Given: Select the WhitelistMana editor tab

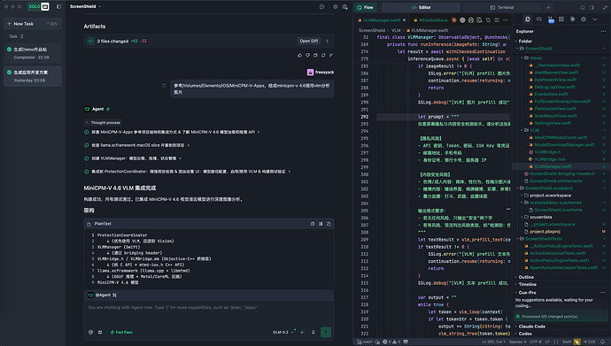Looking at the screenshot, I should (430, 20).
